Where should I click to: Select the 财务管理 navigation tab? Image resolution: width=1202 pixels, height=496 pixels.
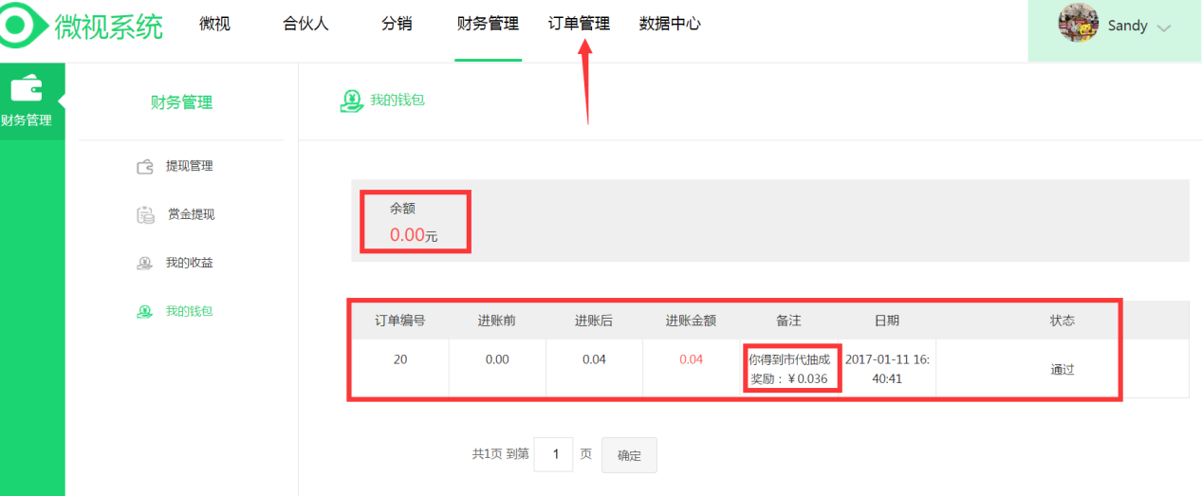[488, 25]
